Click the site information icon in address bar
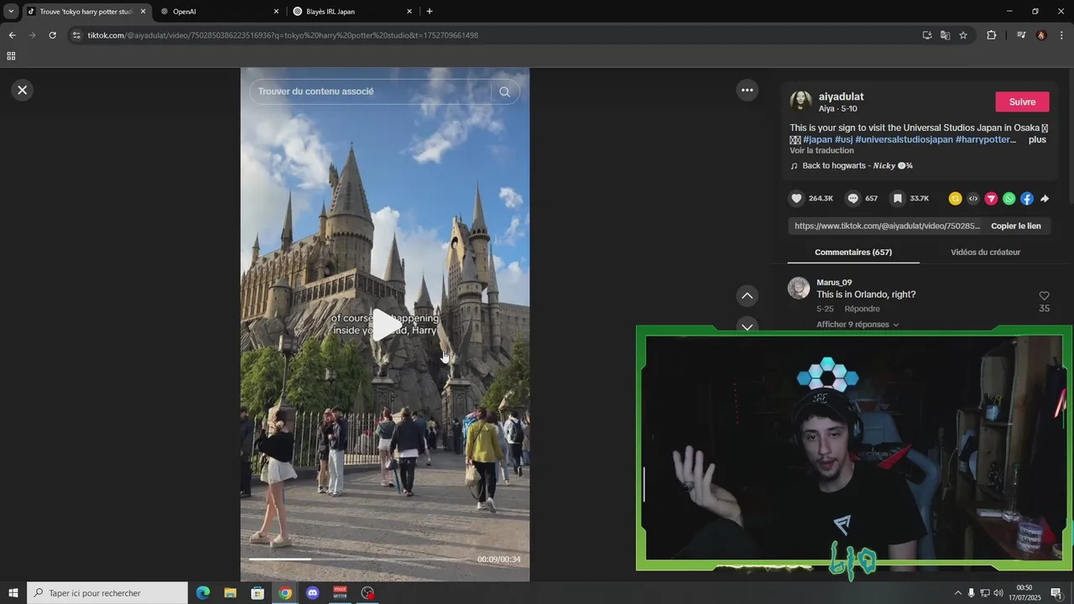This screenshot has width=1074, height=604. tap(76, 35)
